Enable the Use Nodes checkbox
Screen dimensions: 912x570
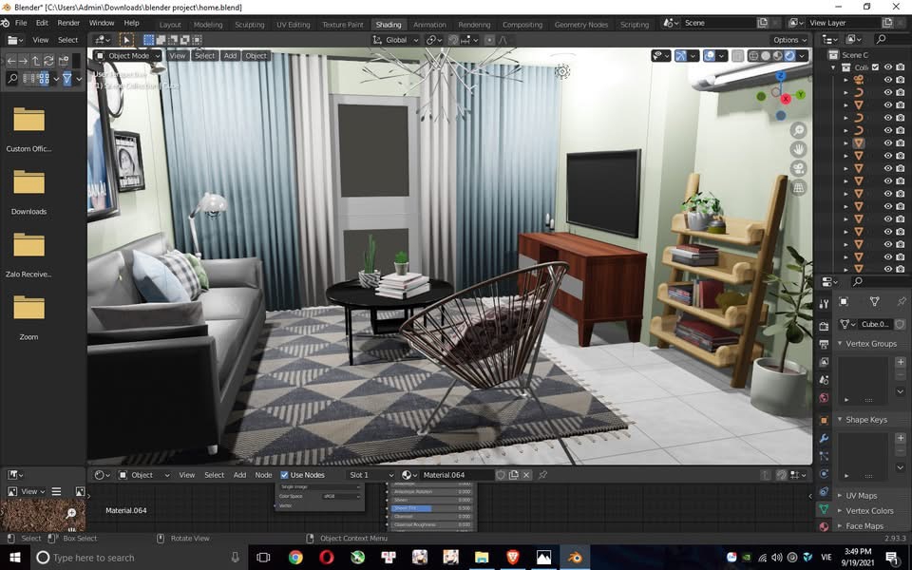285,475
